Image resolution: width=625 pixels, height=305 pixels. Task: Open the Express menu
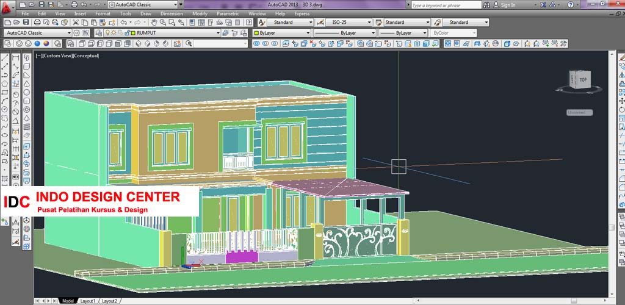(302, 13)
